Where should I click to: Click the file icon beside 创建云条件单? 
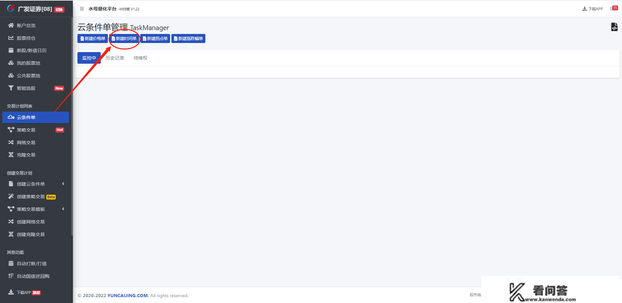(x=11, y=184)
